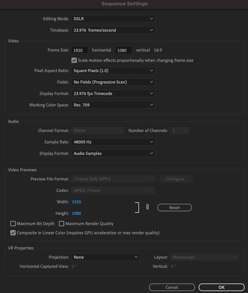Open the Timebase dropdown
The height and width of the screenshot is (293, 248).
pos(113,30)
